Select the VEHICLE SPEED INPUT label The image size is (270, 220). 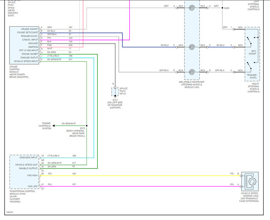pos(26,61)
